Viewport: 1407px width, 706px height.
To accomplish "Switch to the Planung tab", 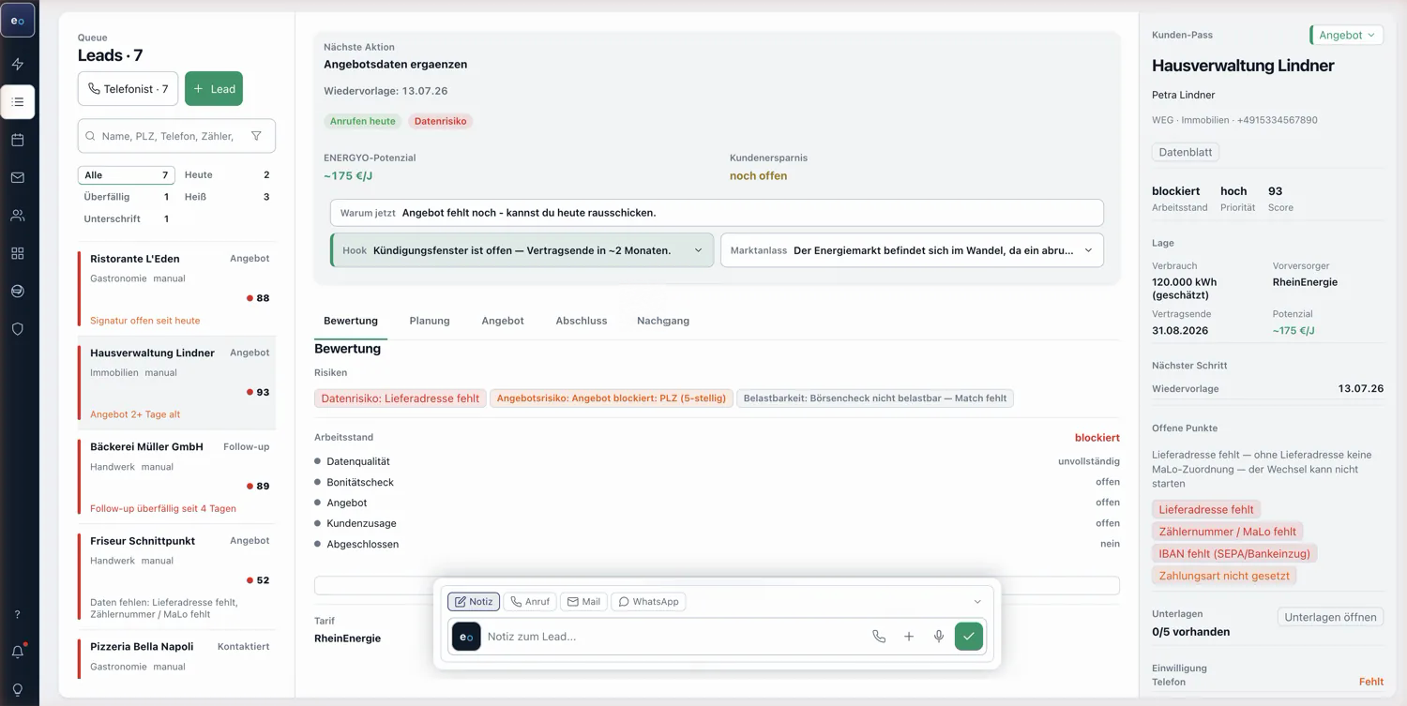I will (x=430, y=321).
